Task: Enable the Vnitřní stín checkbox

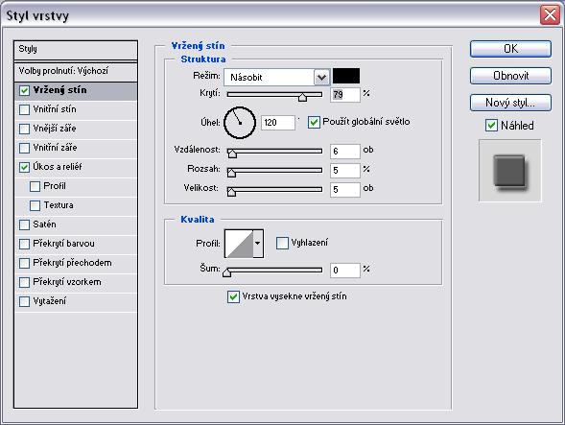Action: [x=25, y=109]
